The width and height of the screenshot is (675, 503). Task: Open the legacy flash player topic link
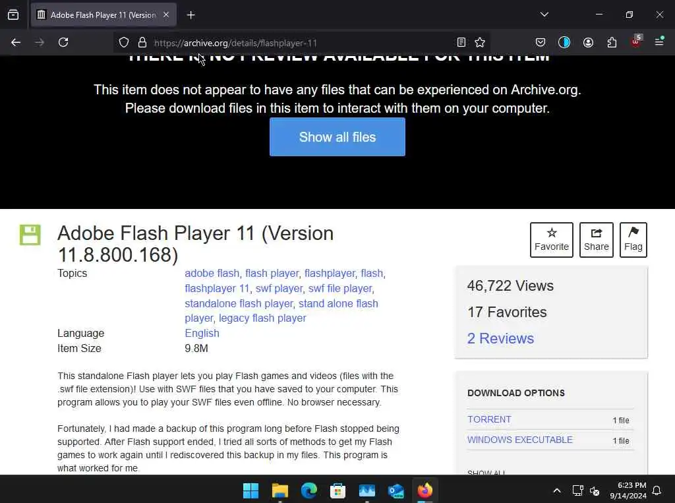point(262,318)
